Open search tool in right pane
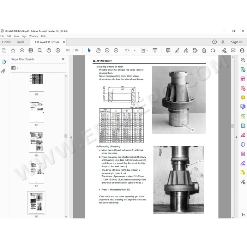 (x=243, y=60)
